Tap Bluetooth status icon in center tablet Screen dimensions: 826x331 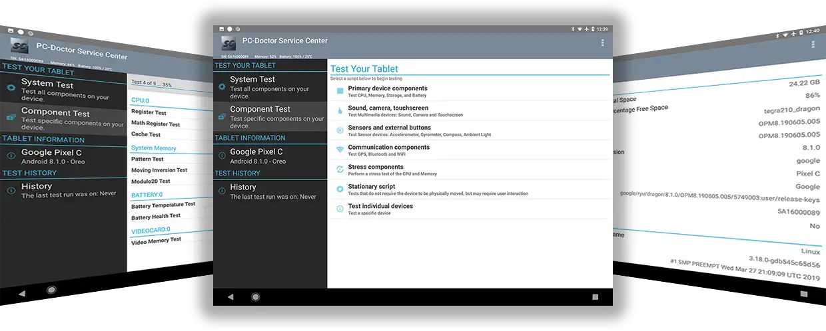[x=572, y=29]
